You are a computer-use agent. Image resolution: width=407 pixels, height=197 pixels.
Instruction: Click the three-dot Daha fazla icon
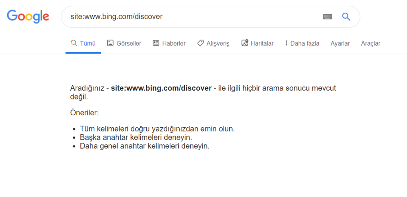(286, 43)
